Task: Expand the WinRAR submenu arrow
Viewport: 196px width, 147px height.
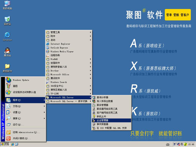Action: point(91,59)
